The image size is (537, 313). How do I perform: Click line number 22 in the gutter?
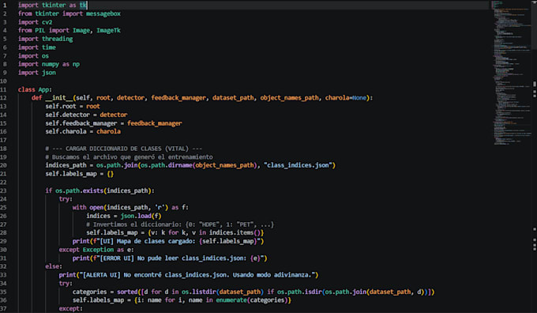point(3,183)
